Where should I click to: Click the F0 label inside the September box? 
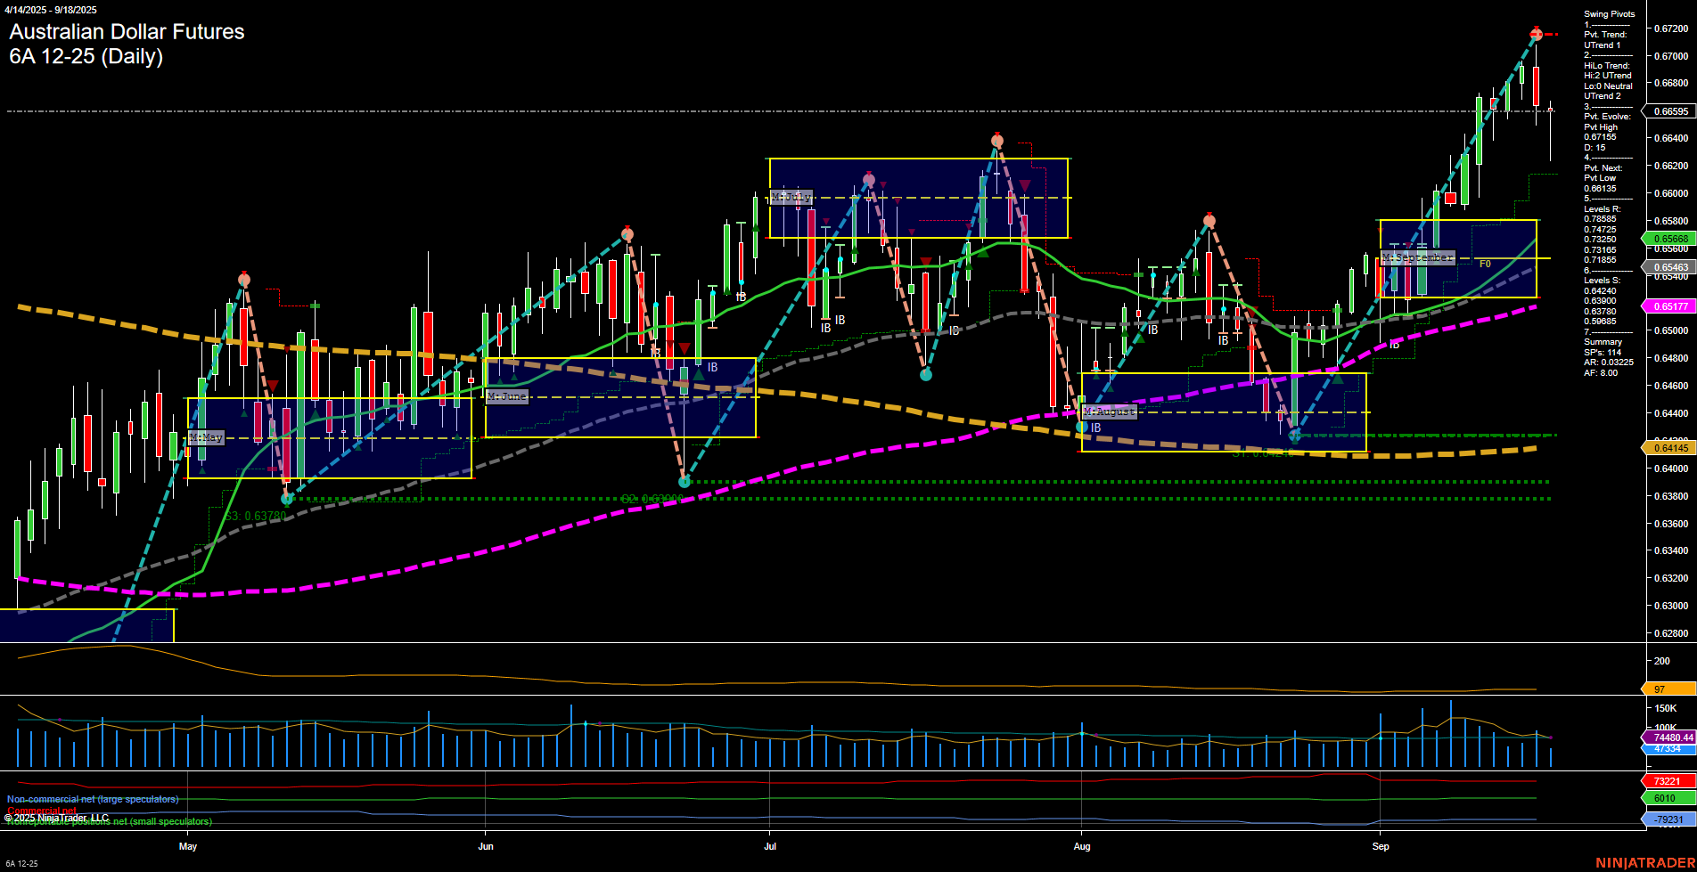[x=1484, y=265]
